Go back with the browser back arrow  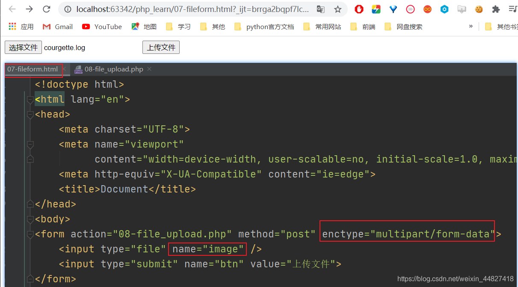click(12, 9)
